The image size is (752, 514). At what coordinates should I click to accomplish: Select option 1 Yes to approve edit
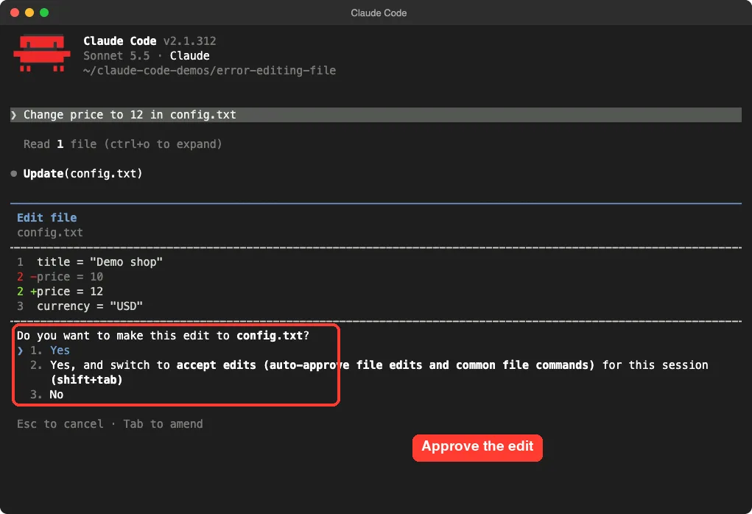click(x=50, y=351)
